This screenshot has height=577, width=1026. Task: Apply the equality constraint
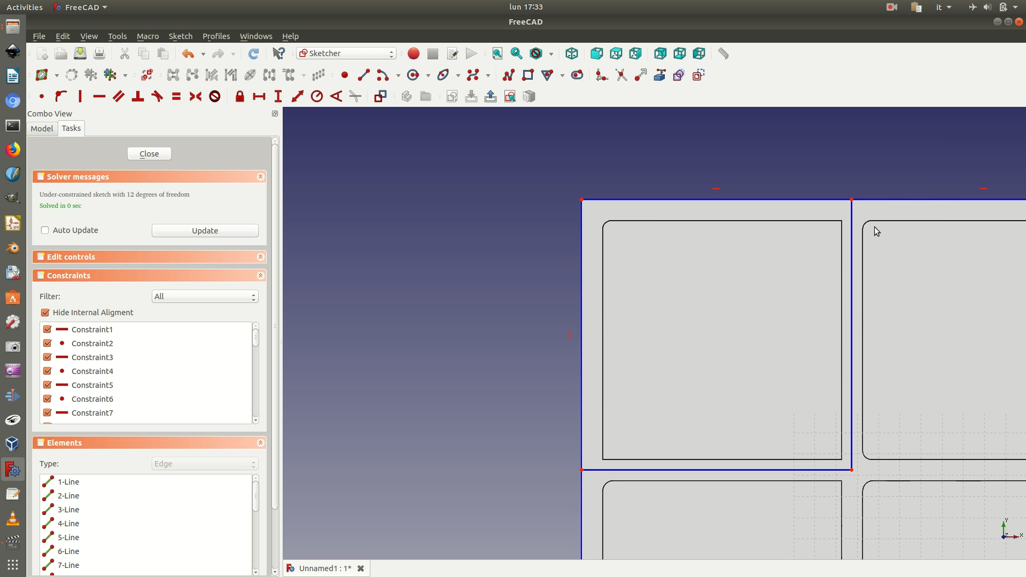(x=176, y=97)
